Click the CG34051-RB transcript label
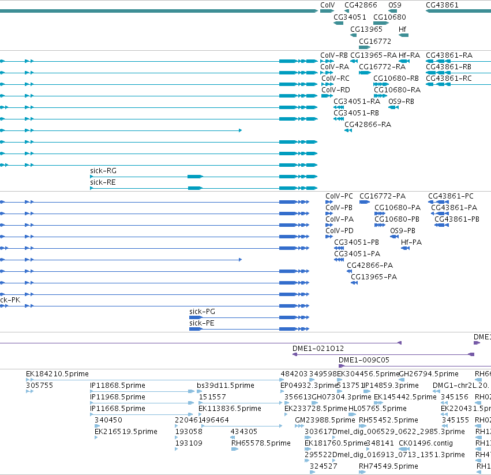This screenshot has width=491, height=475. click(356, 113)
